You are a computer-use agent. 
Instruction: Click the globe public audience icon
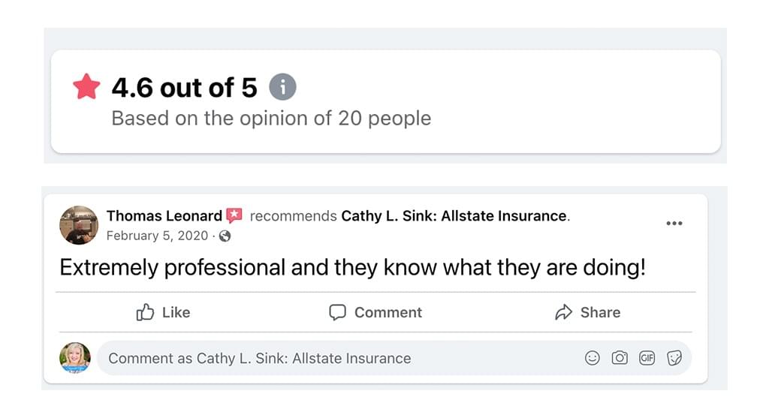[225, 236]
